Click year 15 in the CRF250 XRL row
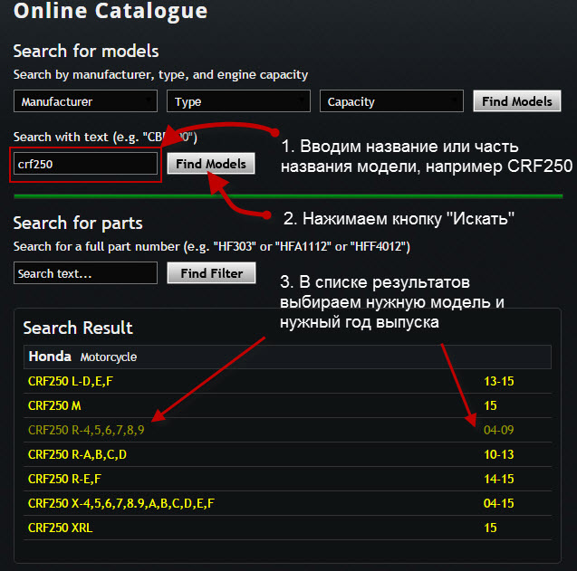 pyautogui.click(x=490, y=528)
